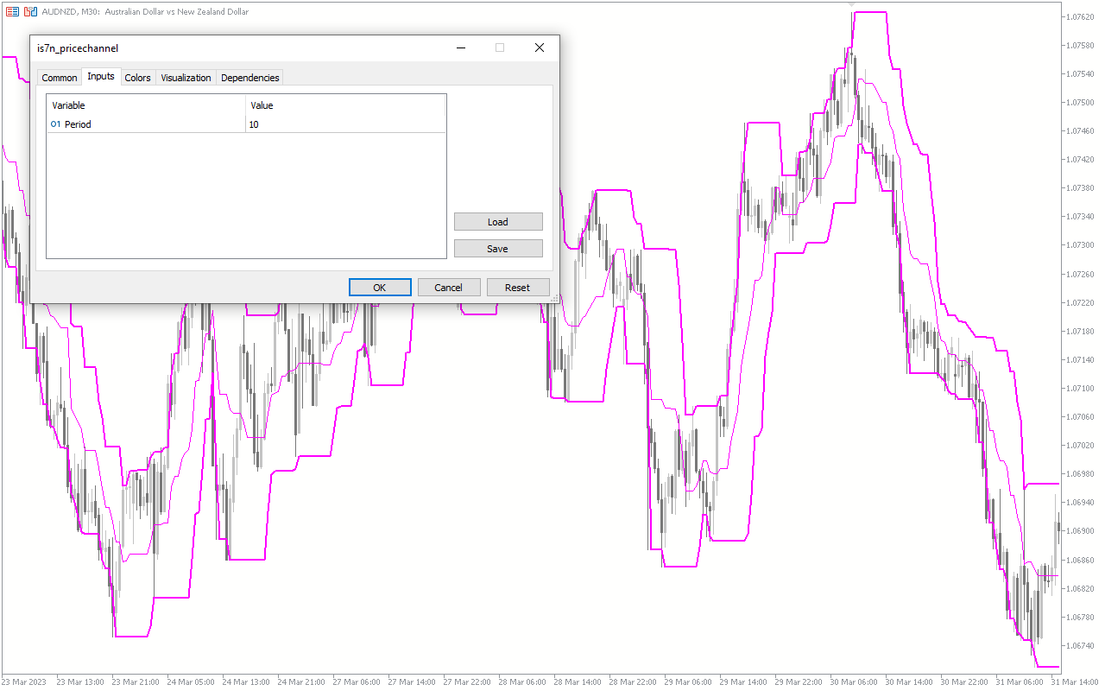Click the dialog resize grip

tap(555, 299)
